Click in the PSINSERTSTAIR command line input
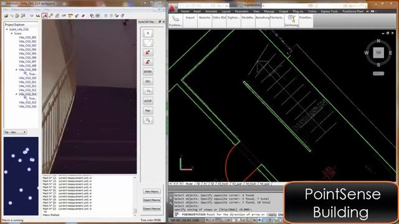The image size is (399, 224). click(229, 215)
